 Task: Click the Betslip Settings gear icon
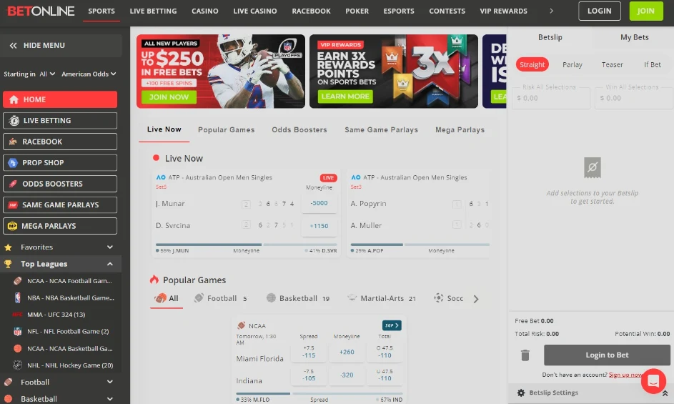click(521, 393)
